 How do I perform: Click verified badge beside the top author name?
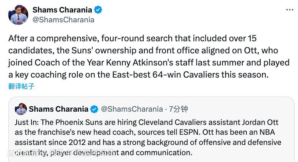click(x=98, y=10)
